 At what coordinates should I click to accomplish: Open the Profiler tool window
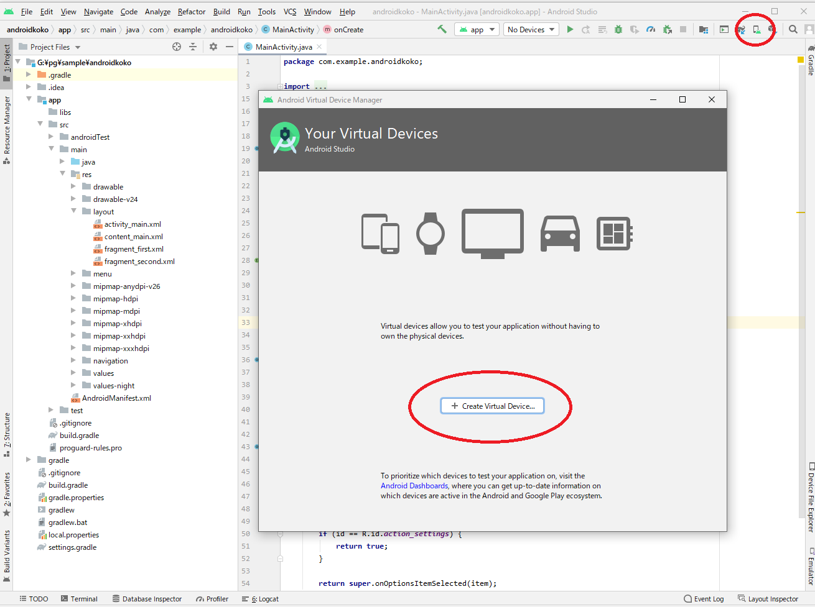pyautogui.click(x=212, y=599)
